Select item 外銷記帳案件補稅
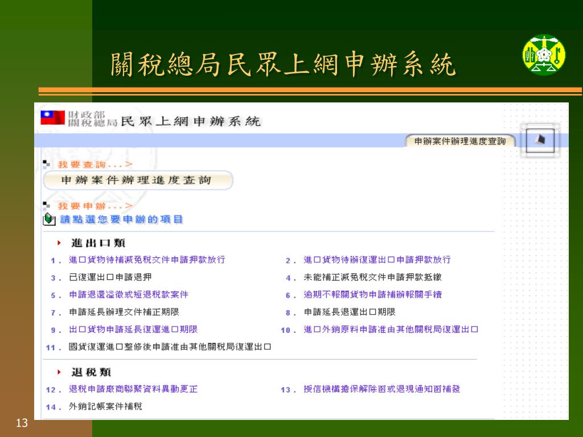This screenshot has height=437, width=583. [105, 406]
